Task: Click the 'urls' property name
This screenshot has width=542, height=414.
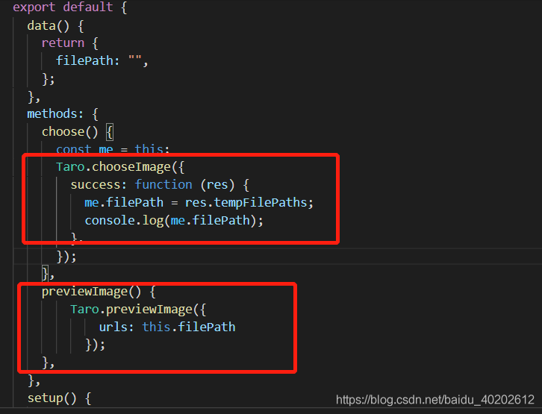Action: [x=113, y=327]
